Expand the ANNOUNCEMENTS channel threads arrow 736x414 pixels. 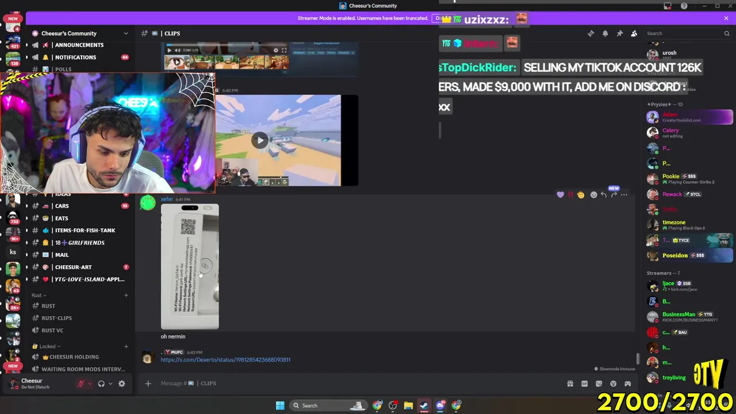(x=26, y=45)
